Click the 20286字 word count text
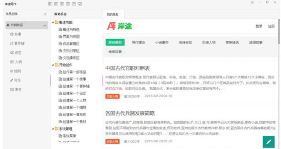This screenshot has height=149, width=281. click(x=132, y=96)
